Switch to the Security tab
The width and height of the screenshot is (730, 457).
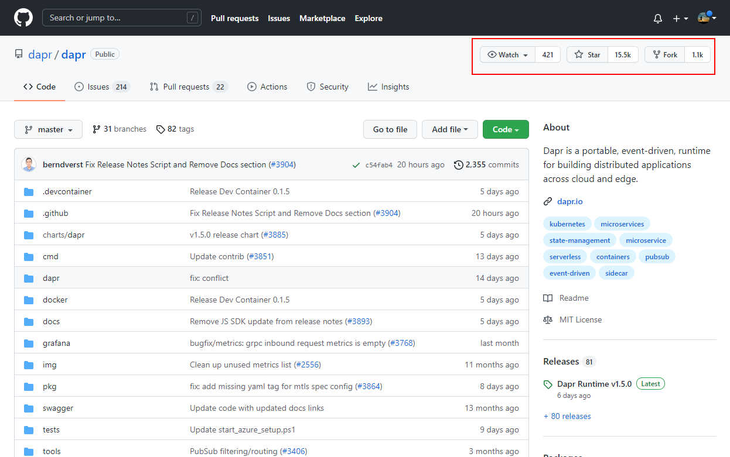[328, 87]
